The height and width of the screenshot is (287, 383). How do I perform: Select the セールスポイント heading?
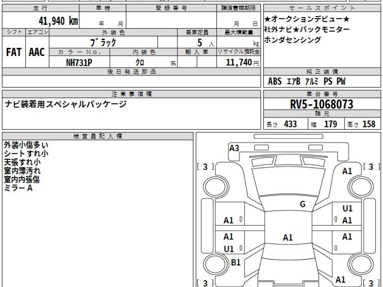point(322,8)
